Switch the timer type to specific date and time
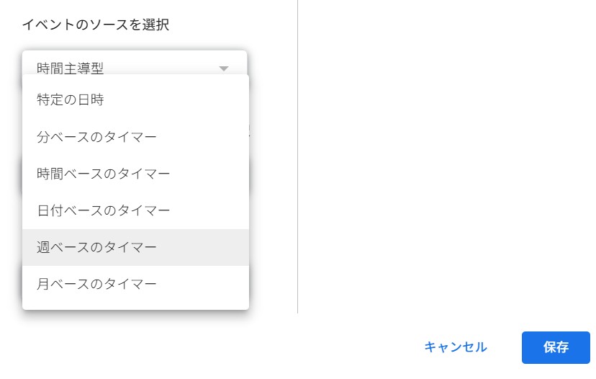 click(136, 99)
